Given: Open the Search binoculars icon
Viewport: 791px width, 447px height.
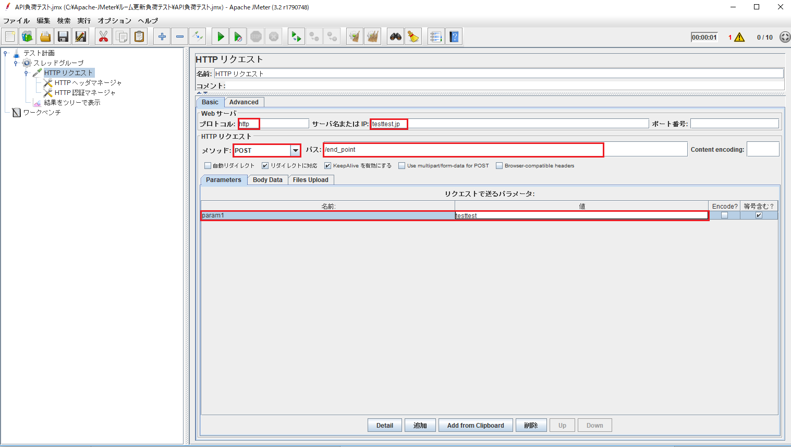Looking at the screenshot, I should pyautogui.click(x=395, y=36).
